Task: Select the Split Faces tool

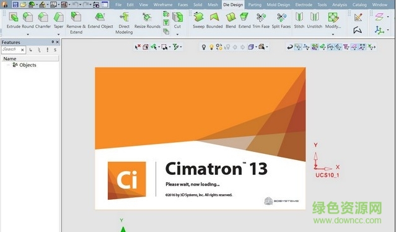Action: [x=281, y=20]
